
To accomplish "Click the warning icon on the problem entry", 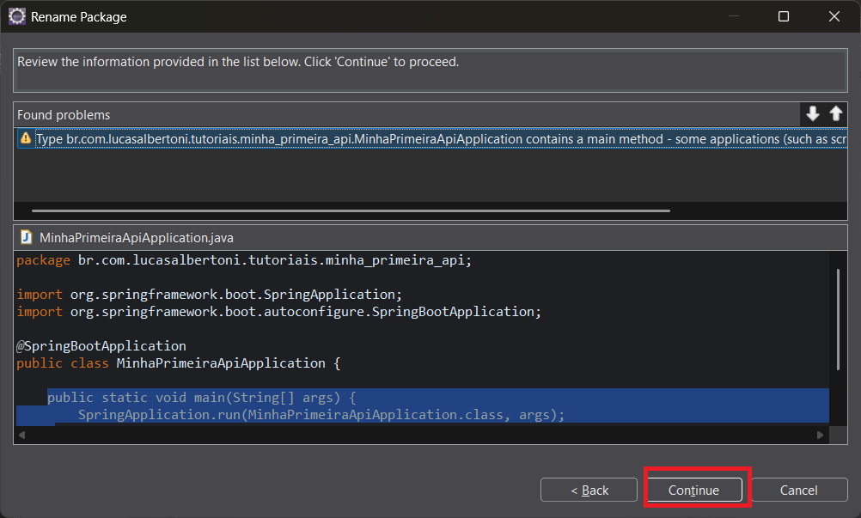I will pos(26,138).
